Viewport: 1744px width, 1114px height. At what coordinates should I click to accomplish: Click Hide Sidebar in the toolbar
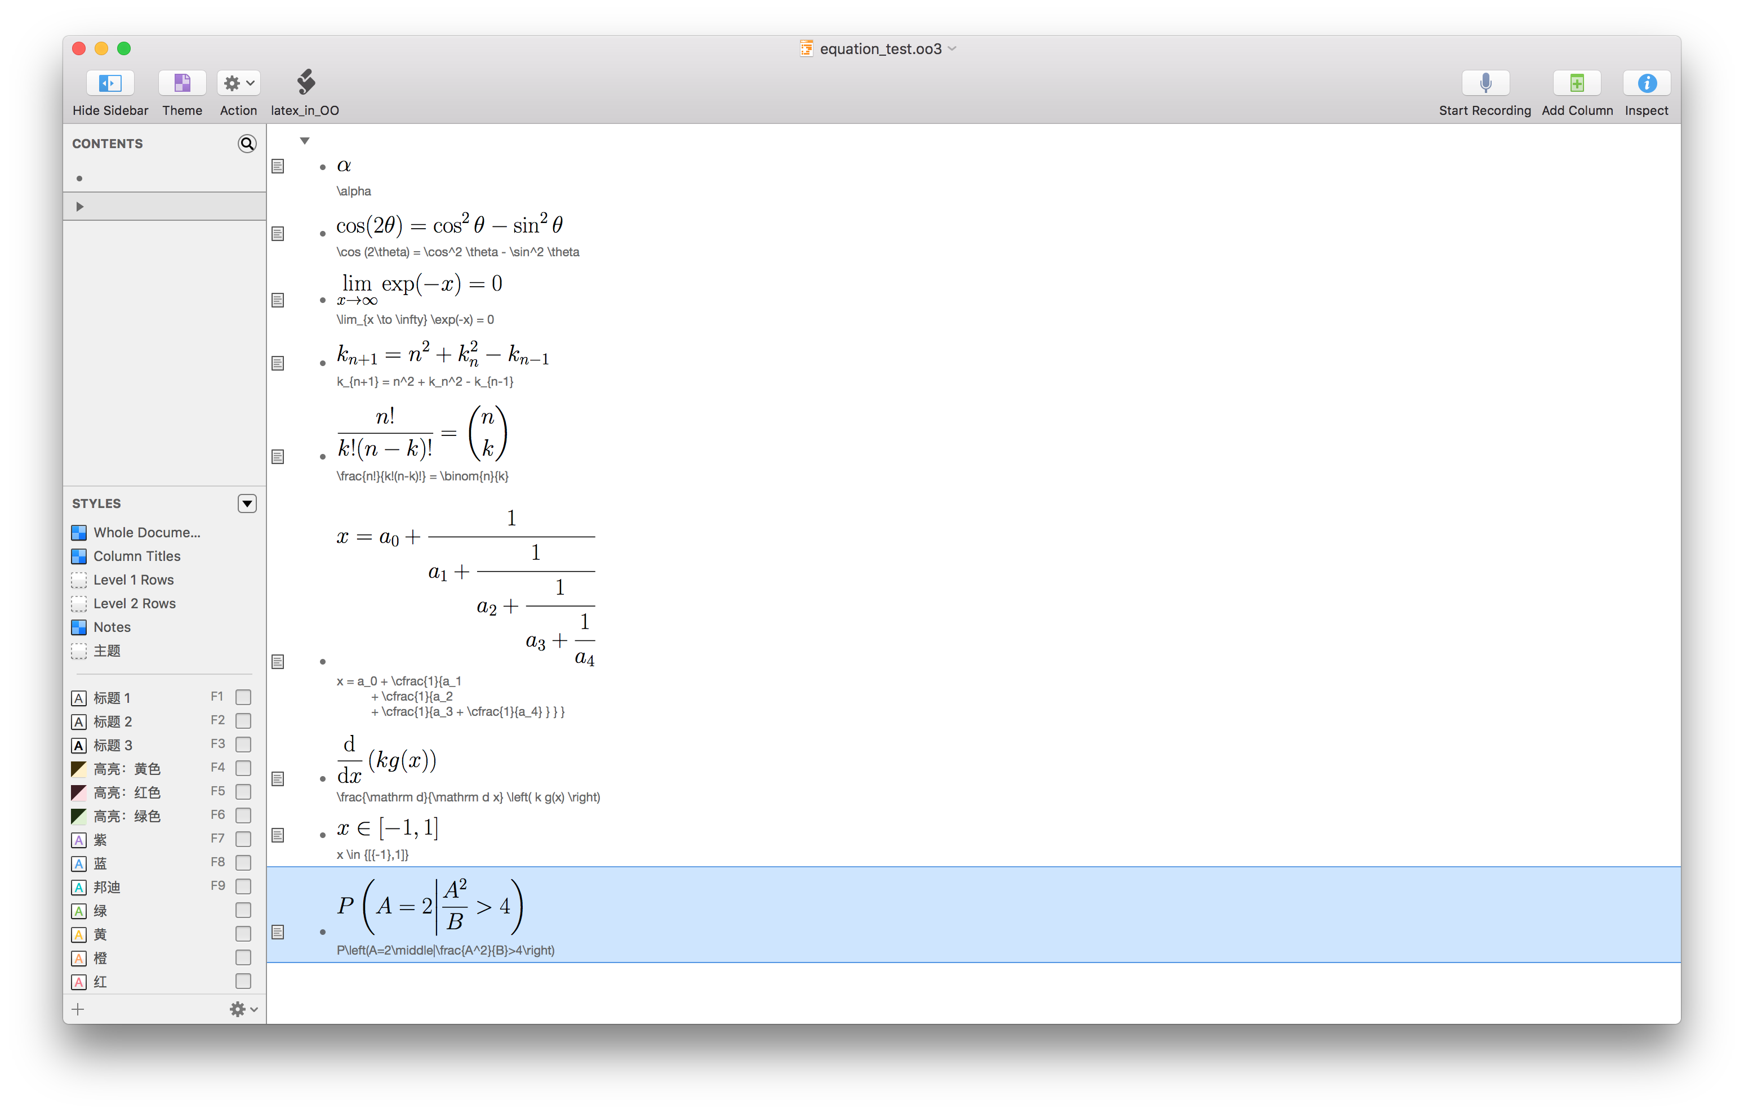click(x=110, y=83)
